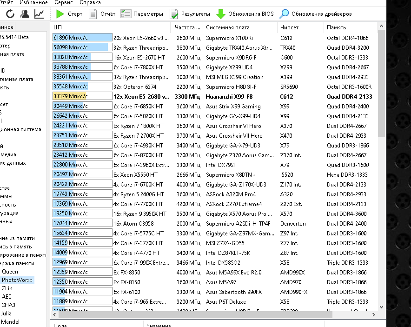The width and height of the screenshot is (411, 327).
Task: Click the Отчёт report page icon
Action: point(93,14)
